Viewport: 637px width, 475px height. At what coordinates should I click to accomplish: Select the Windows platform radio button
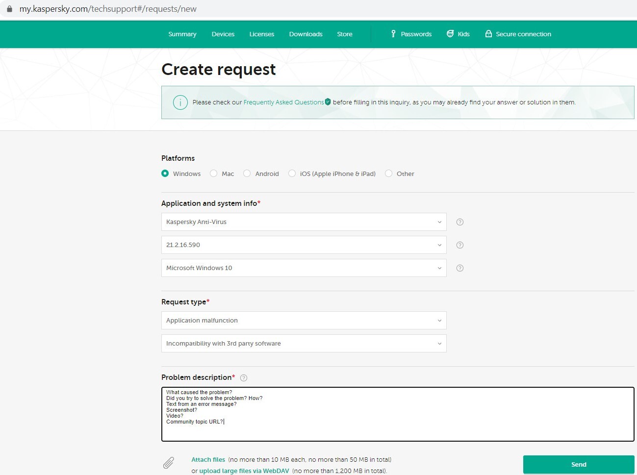165,174
